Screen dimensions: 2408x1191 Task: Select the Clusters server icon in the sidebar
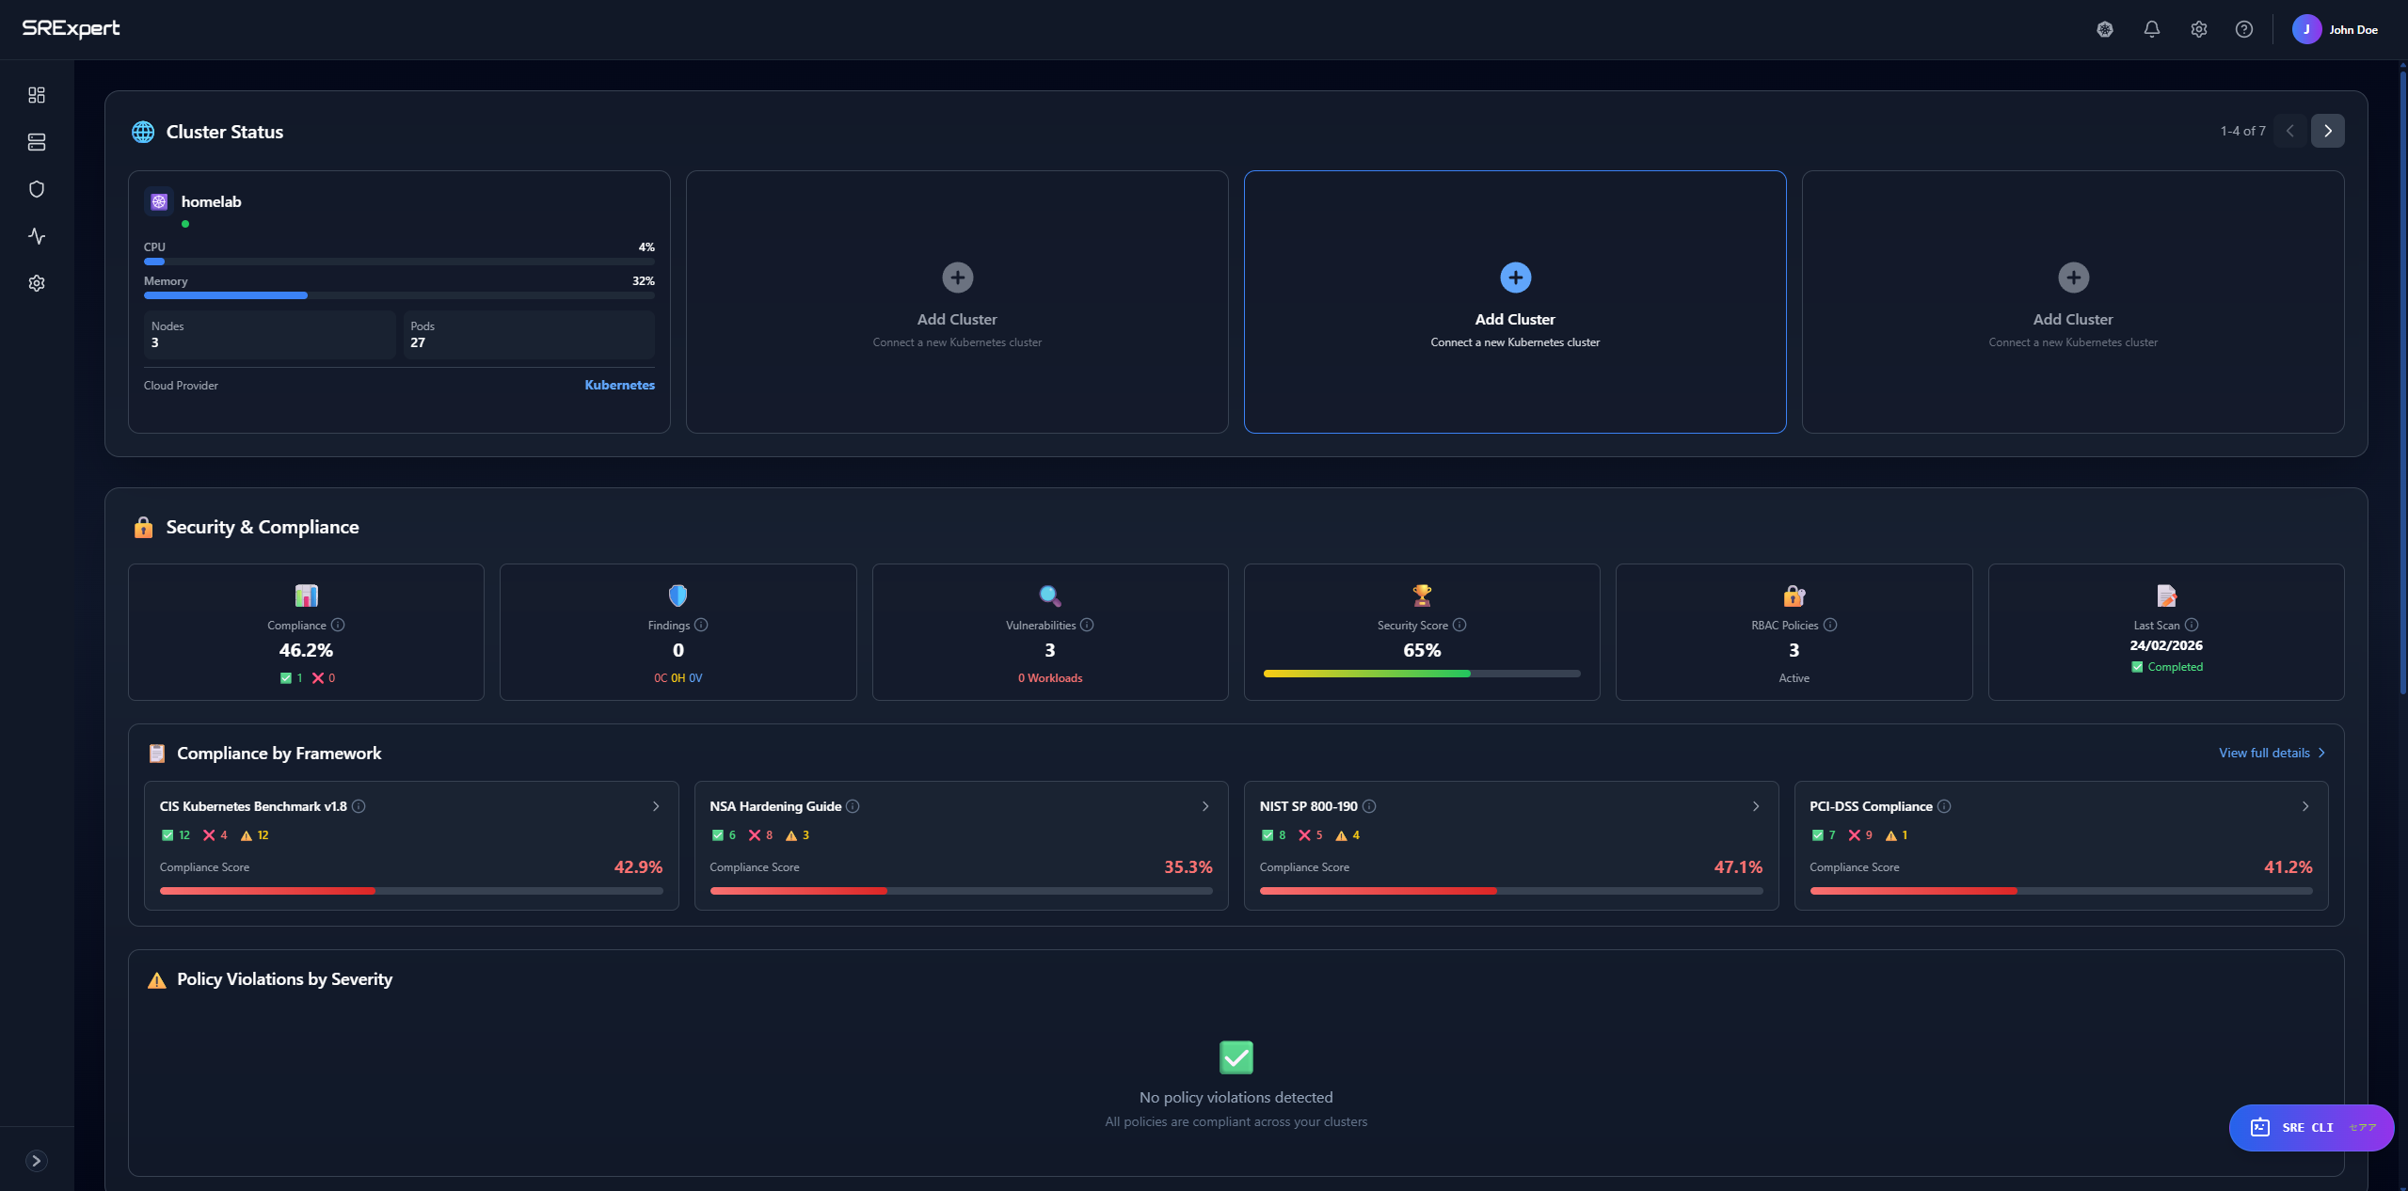[36, 142]
